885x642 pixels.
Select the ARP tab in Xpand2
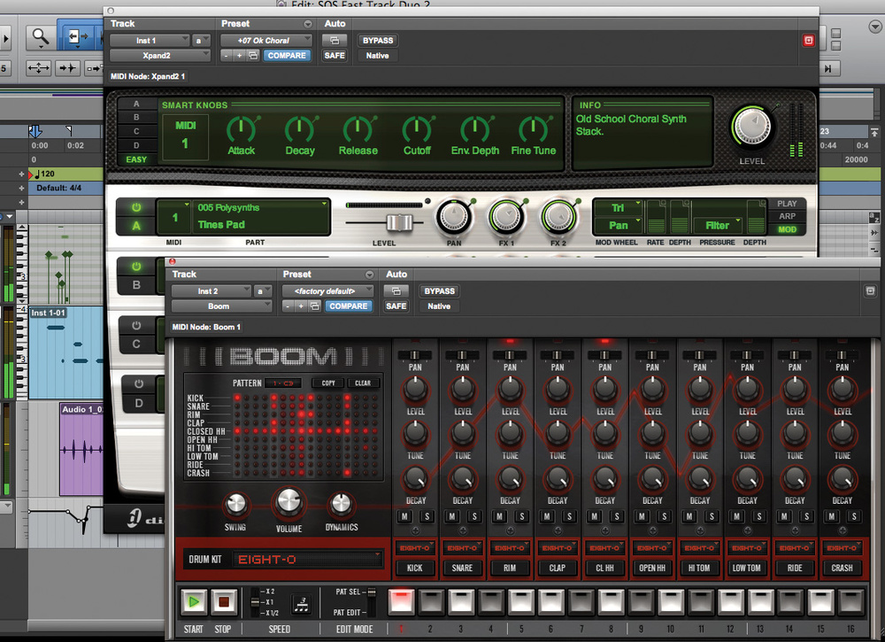(787, 217)
